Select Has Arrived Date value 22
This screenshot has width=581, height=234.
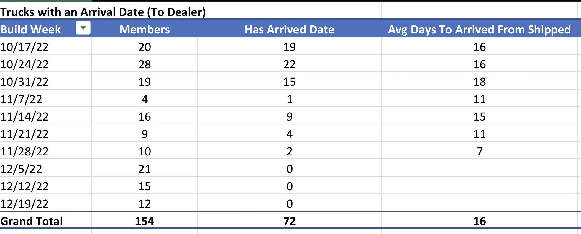pos(289,64)
